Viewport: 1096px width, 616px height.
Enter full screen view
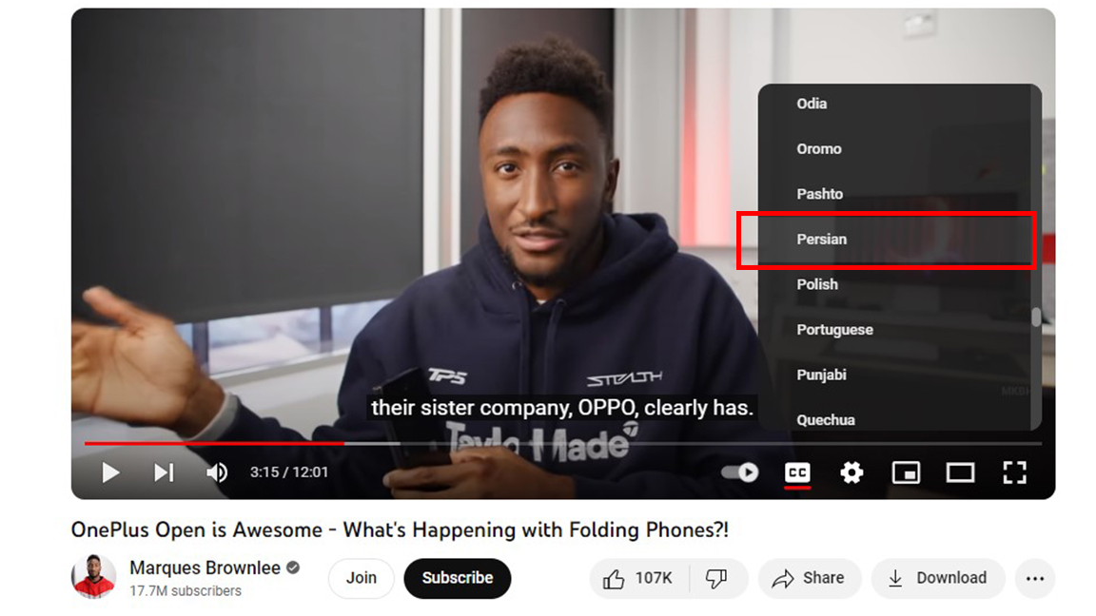coord(1014,472)
